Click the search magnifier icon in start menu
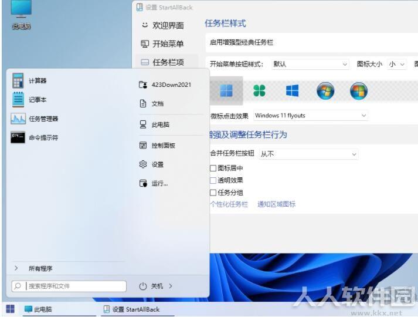Viewport: 418px width, 317px height. tap(18, 286)
